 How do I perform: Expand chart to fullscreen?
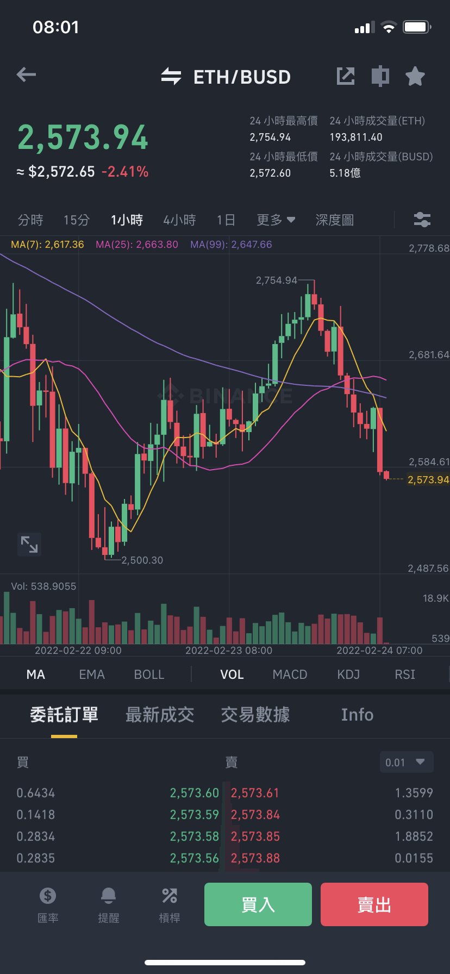29,544
